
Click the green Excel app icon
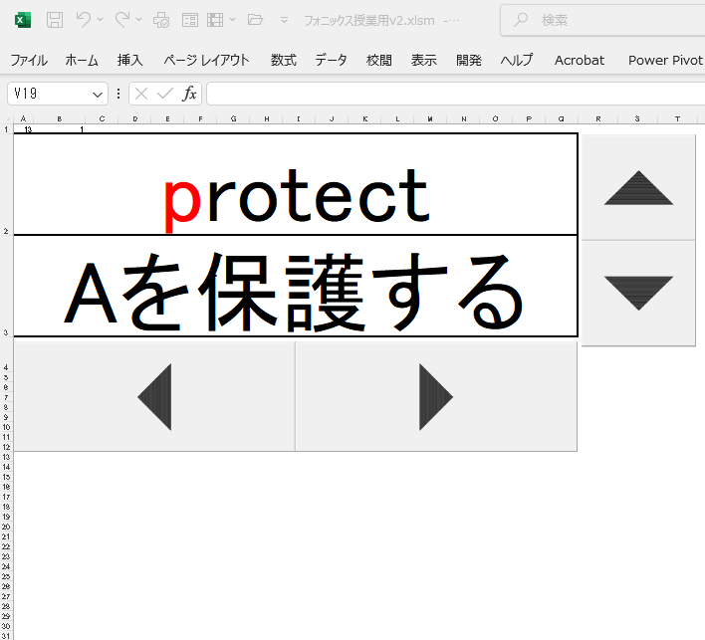[22, 20]
